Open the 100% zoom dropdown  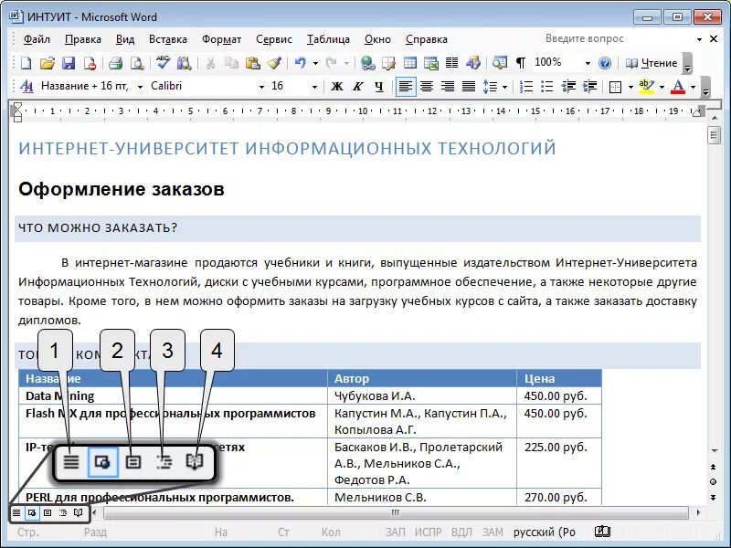(588, 63)
